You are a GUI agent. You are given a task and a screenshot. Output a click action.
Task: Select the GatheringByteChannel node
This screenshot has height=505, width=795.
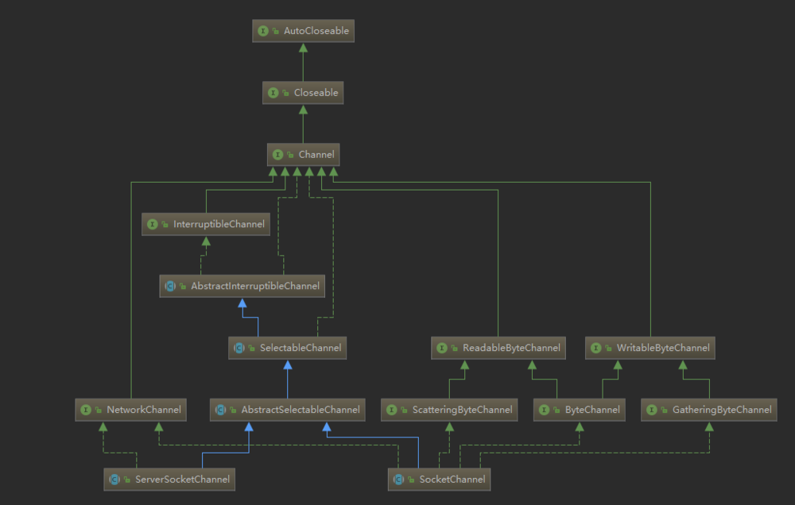coord(709,410)
